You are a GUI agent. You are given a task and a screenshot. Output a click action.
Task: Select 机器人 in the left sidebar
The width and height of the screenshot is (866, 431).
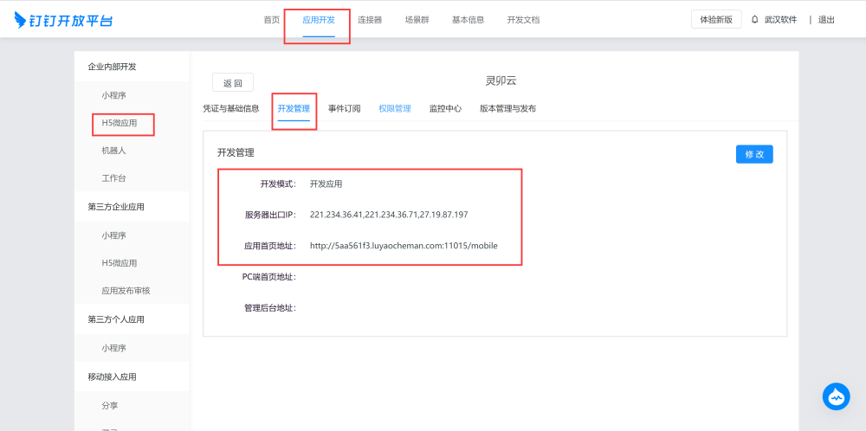(113, 151)
